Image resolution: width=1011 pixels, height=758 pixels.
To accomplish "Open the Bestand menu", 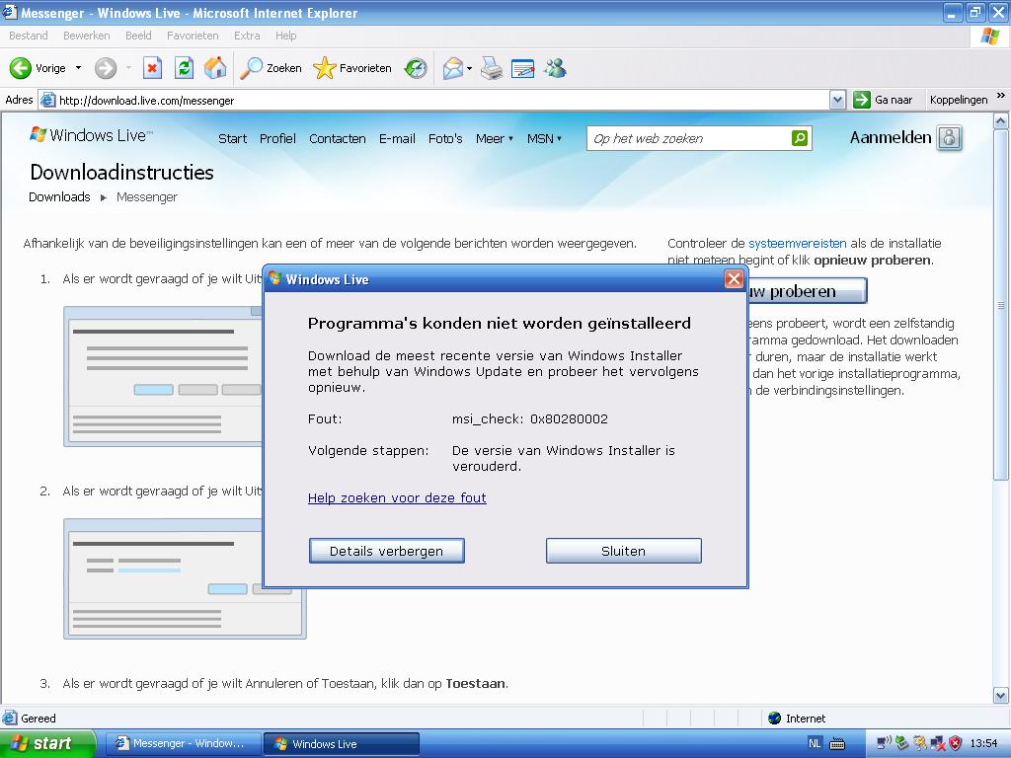I will pos(29,36).
